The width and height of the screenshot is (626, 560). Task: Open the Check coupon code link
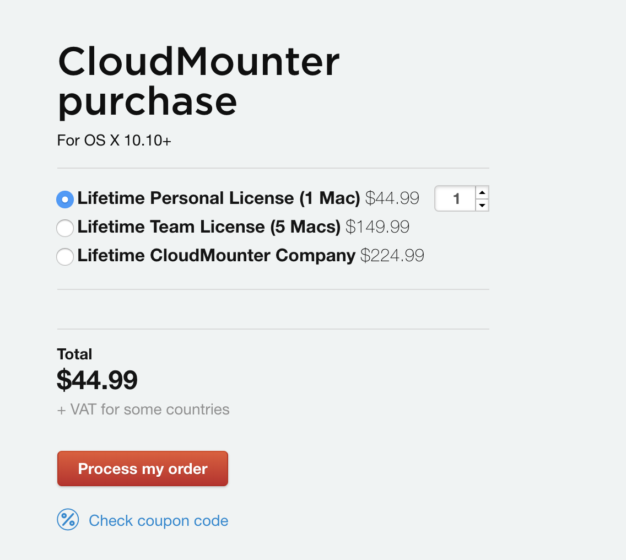coord(158,520)
